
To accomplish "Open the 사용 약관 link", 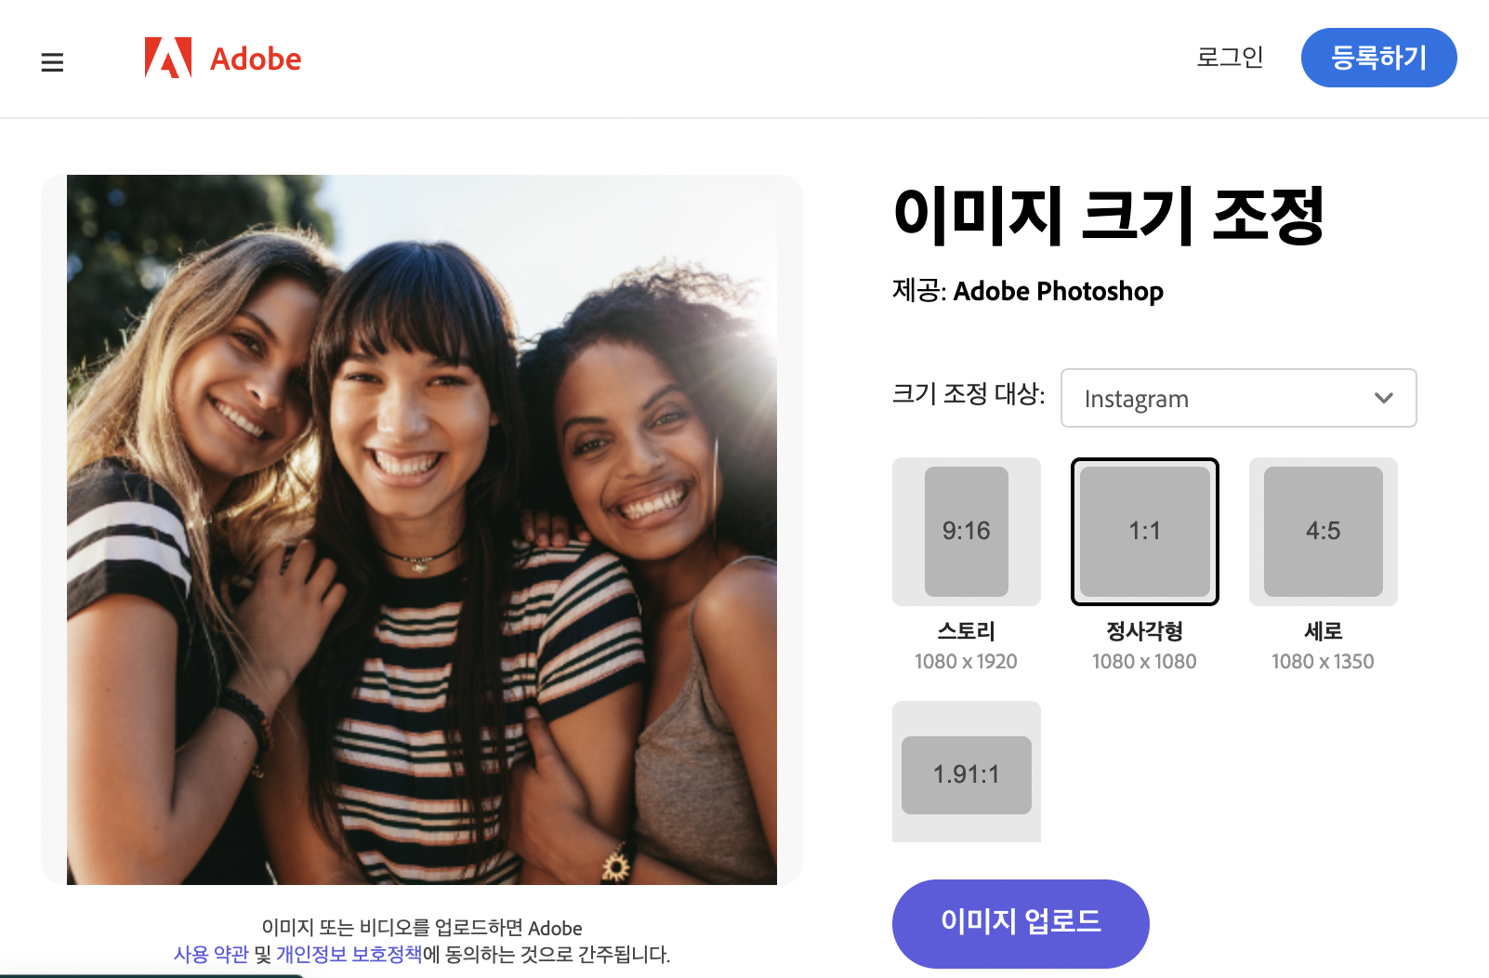I will 211,953.
